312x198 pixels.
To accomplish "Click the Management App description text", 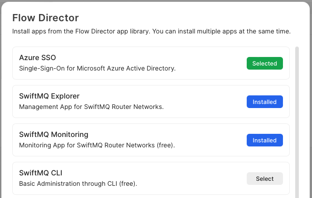I will point(91,107).
